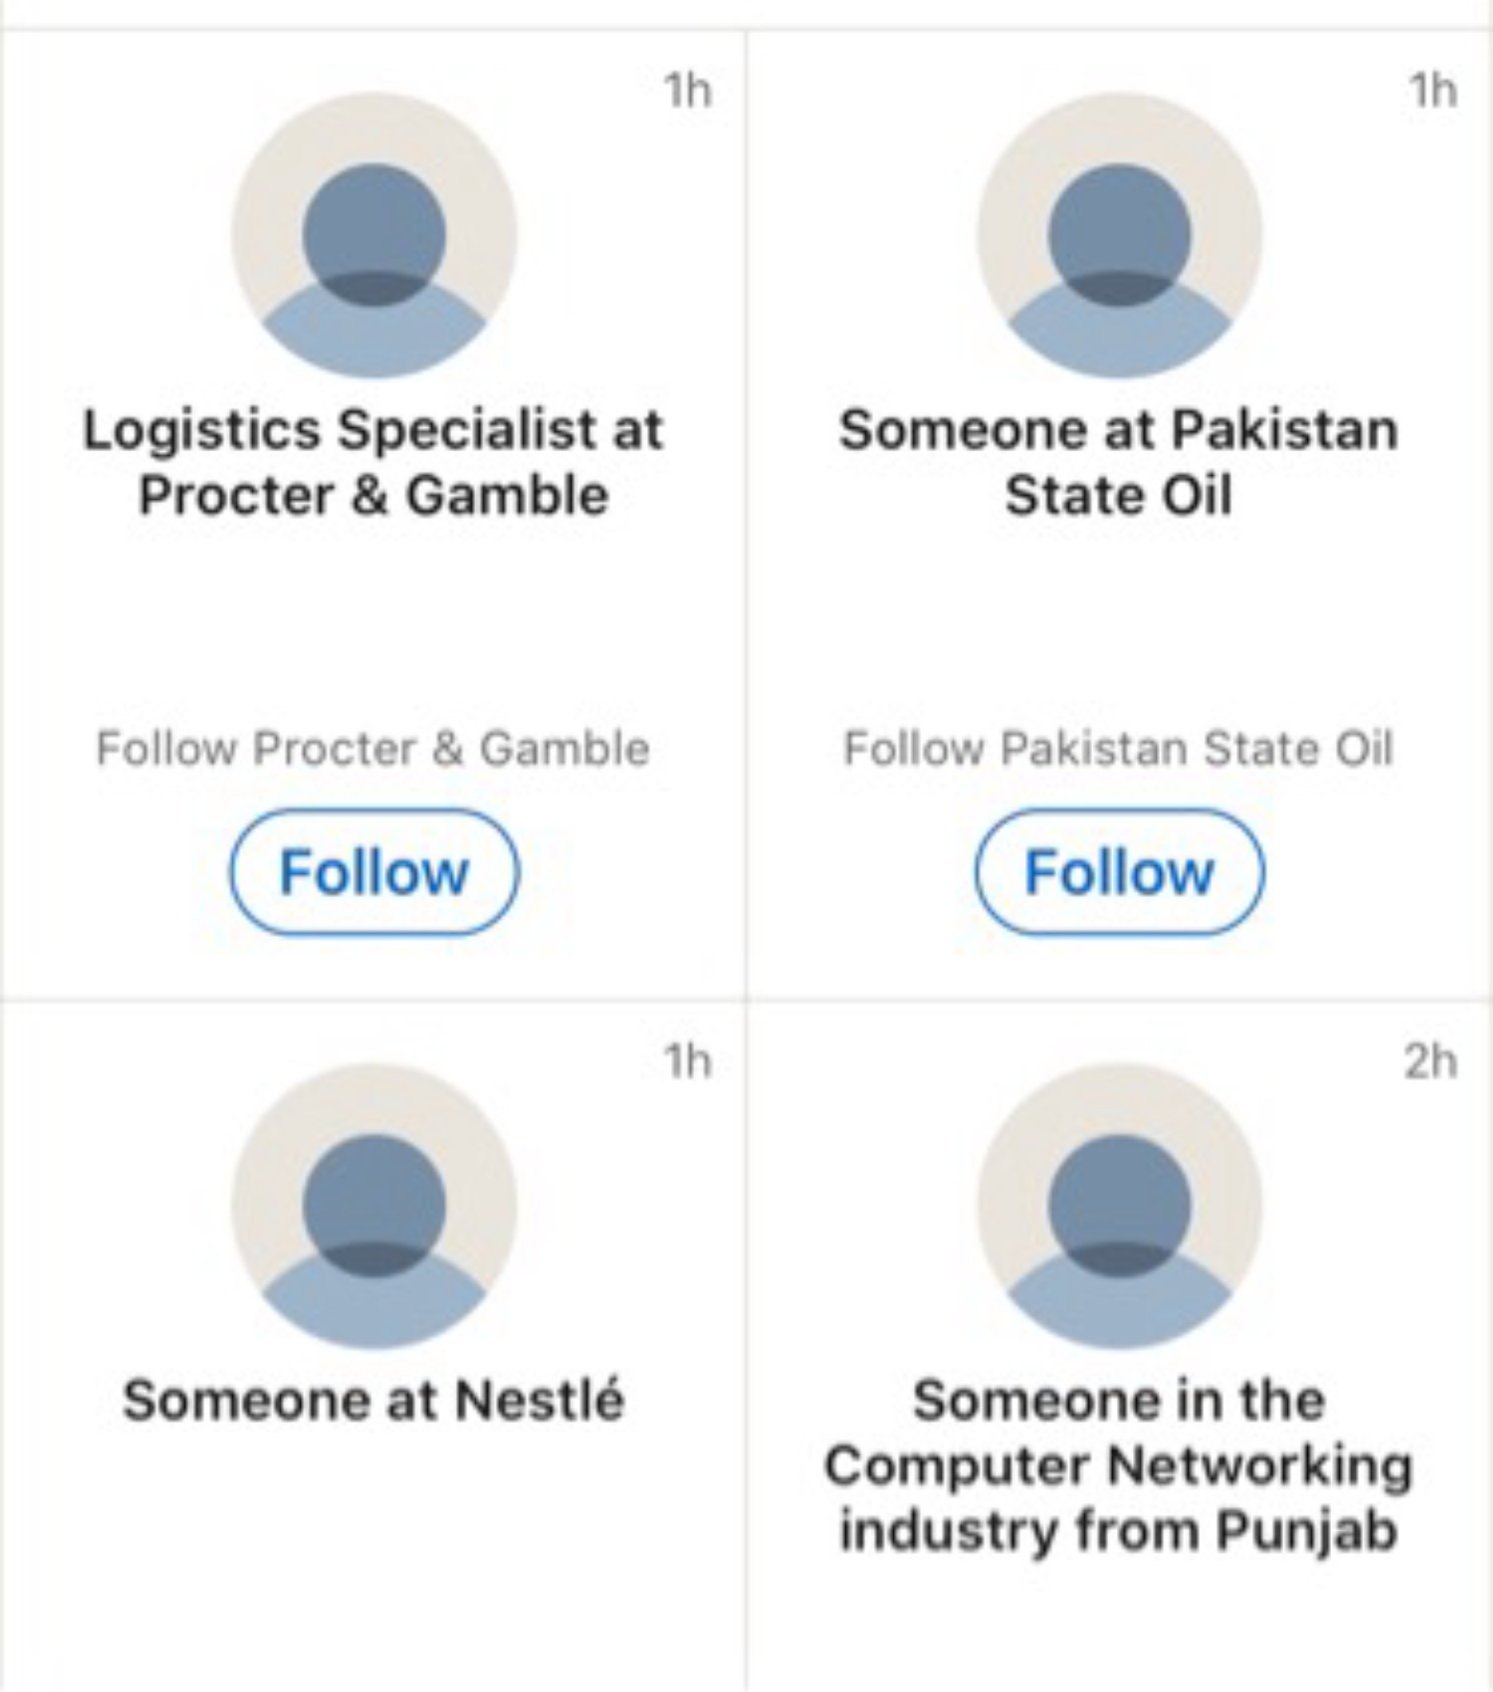Open the Pakistan State Oil viewer's avatar
Screen dimensions: 1493x1692
coord(1120,235)
